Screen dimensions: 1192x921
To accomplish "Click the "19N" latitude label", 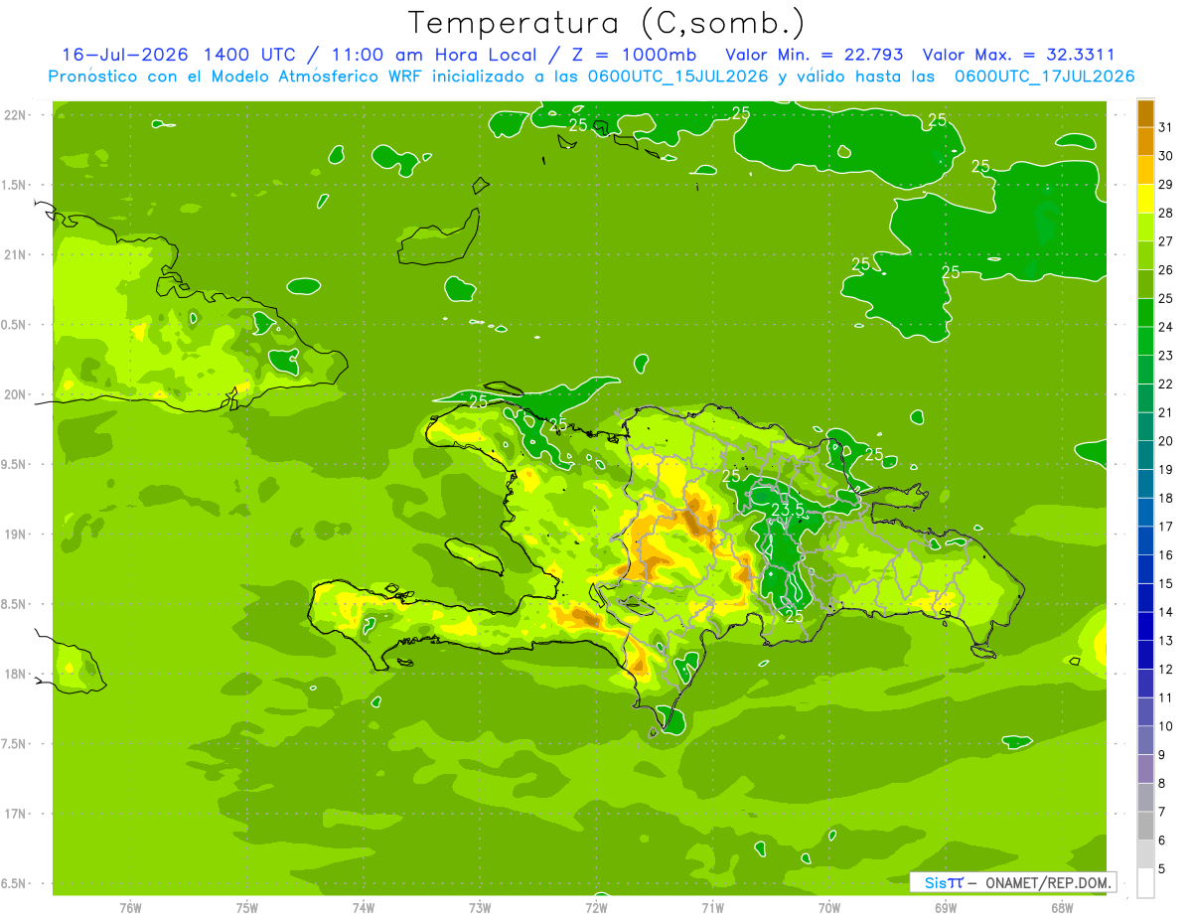I will coord(16,535).
